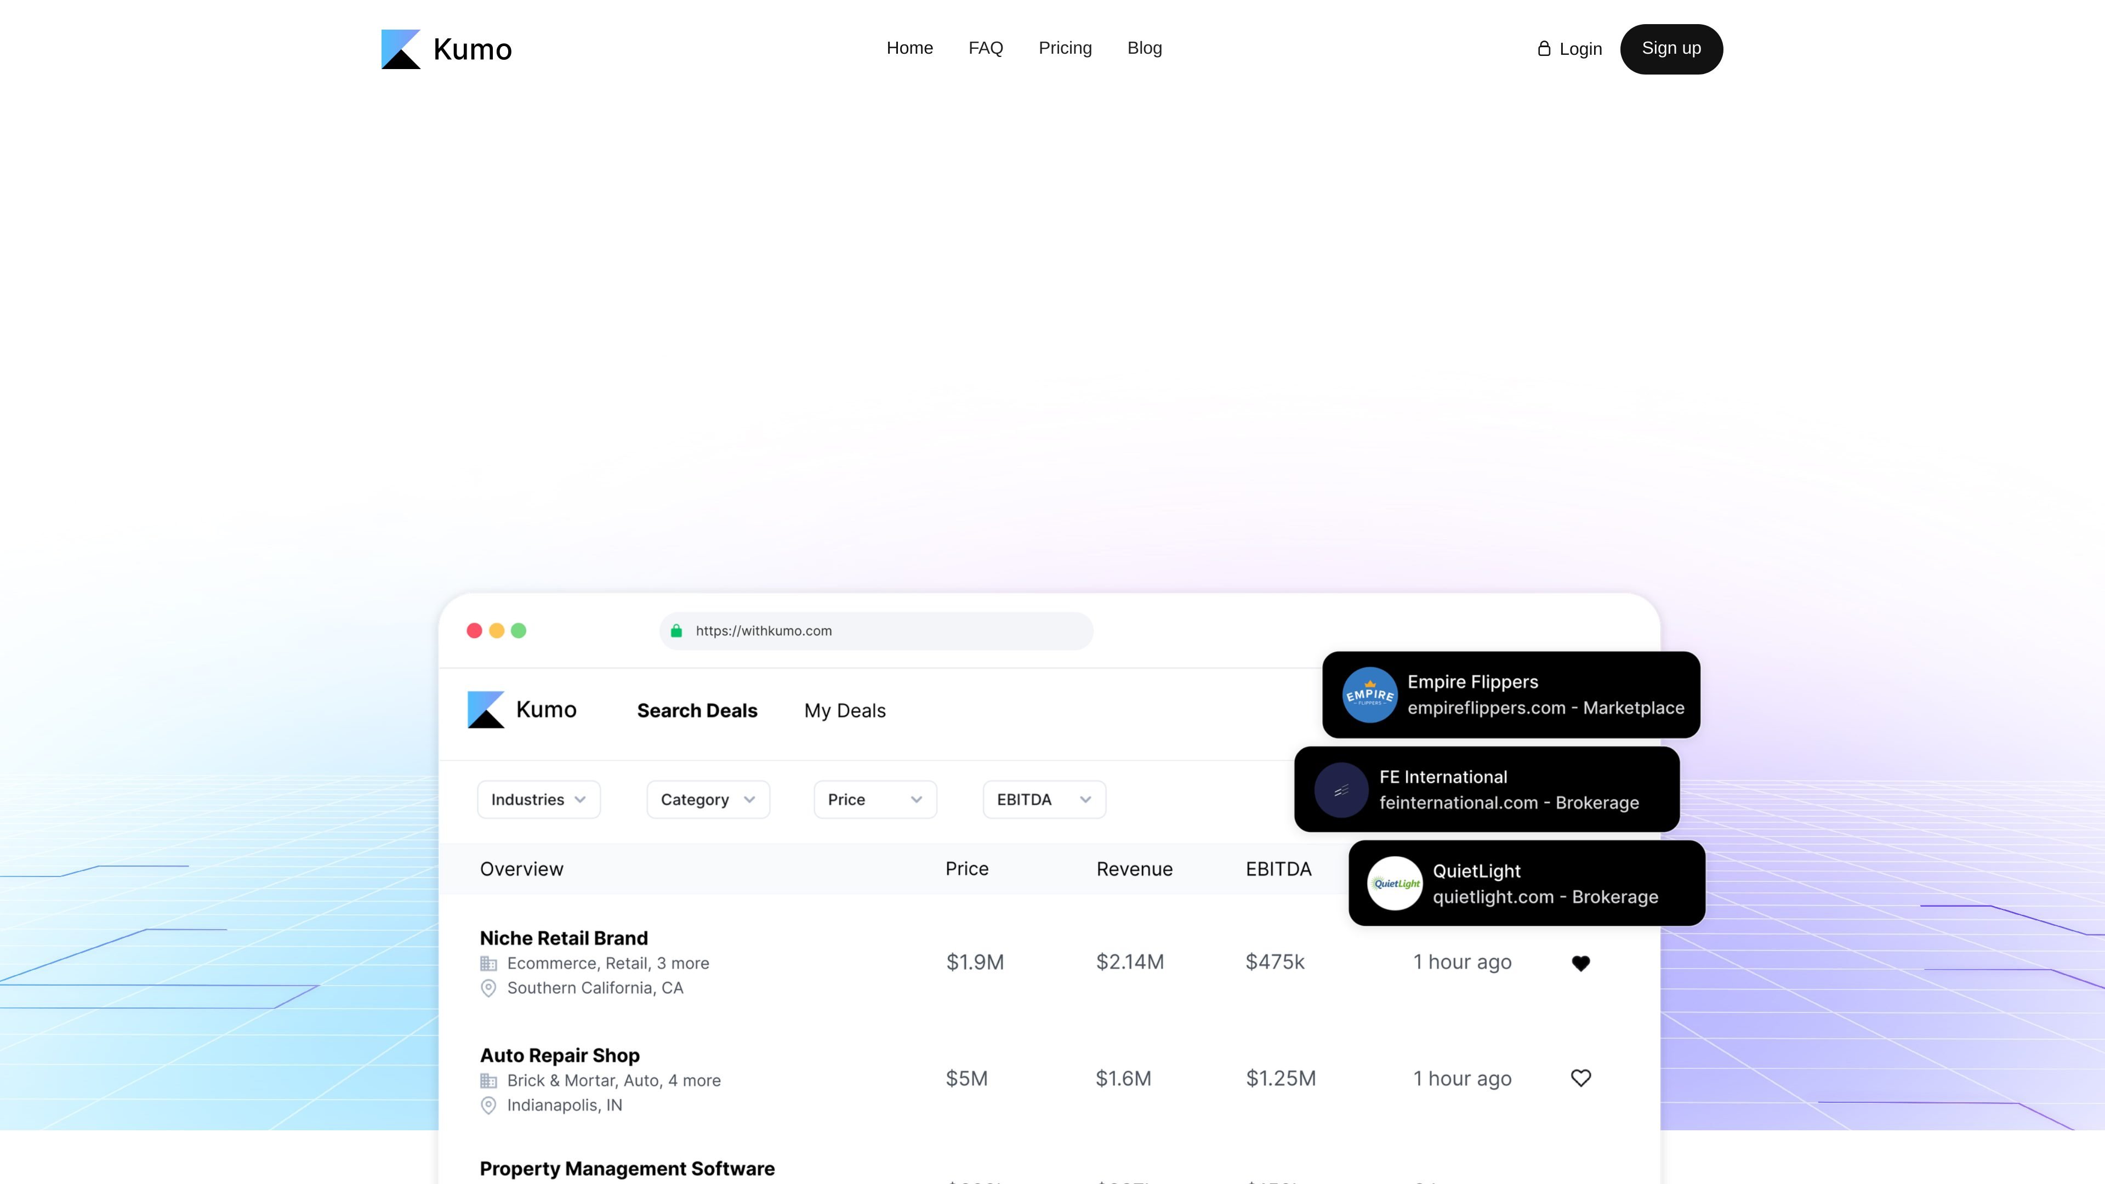Click "Brick & Mortar, Auto, 4 more" text
The height and width of the screenshot is (1184, 2105).
click(614, 1080)
